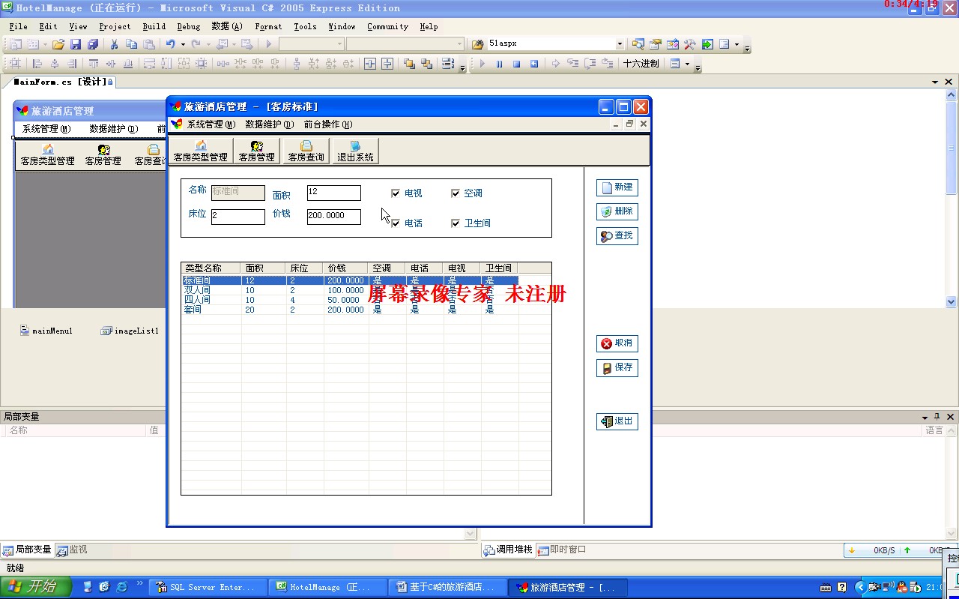Open the 开始 Start button
This screenshot has height=599, width=959.
point(36,587)
